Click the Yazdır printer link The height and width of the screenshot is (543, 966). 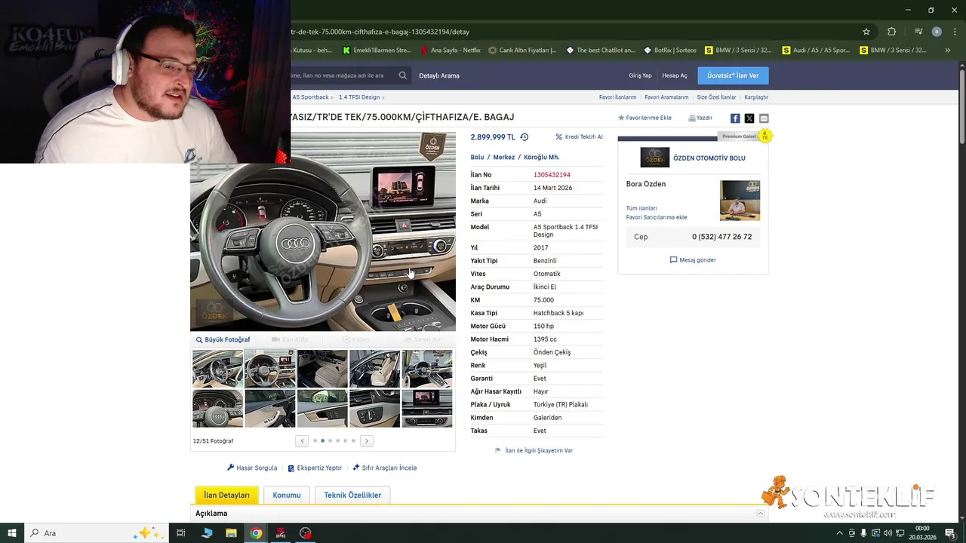[700, 118]
